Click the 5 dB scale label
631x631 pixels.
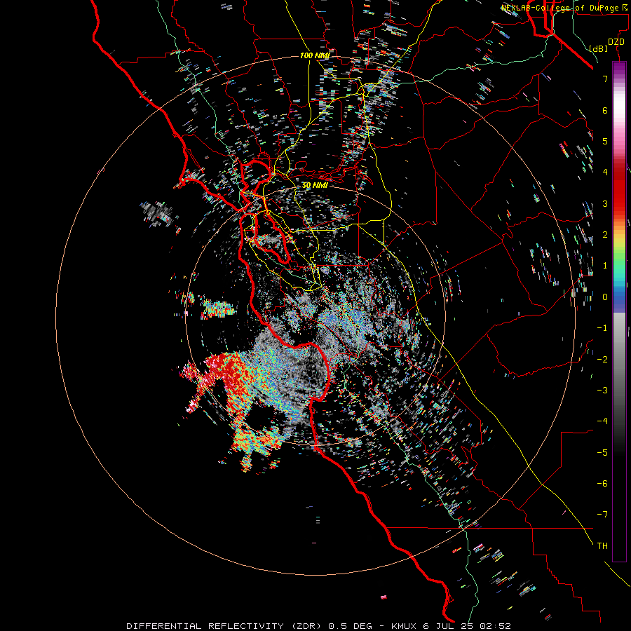(x=605, y=141)
